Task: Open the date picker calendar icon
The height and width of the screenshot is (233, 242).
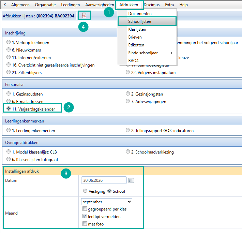Action: coord(131,180)
